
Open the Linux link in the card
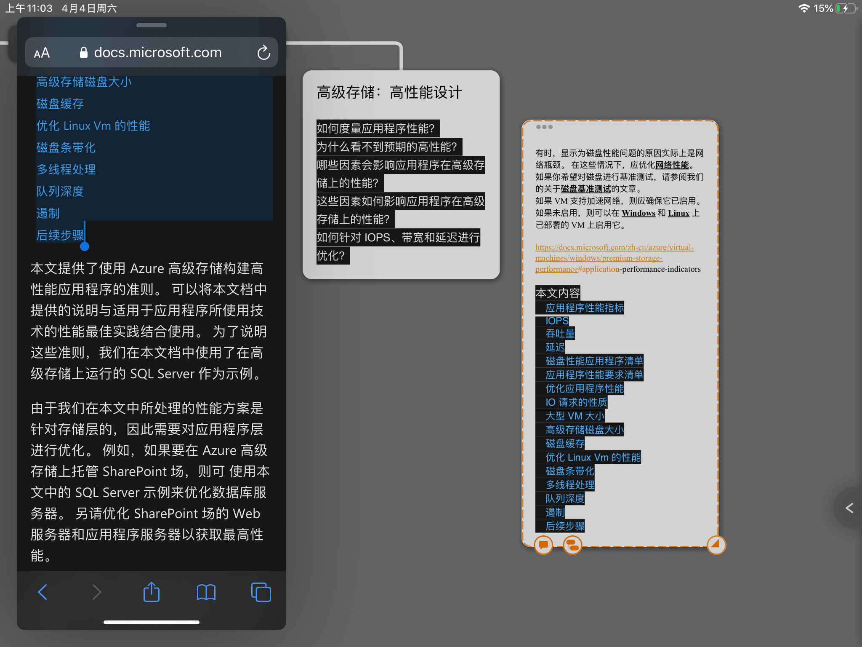[678, 213]
